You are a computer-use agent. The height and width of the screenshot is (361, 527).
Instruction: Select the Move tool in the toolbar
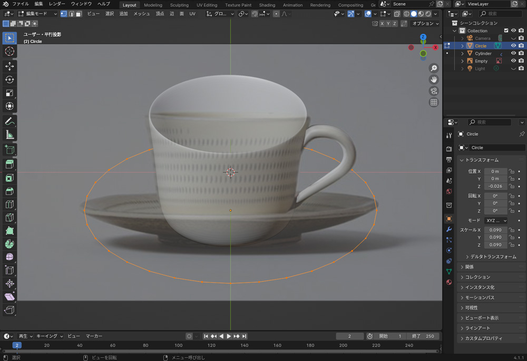pyautogui.click(x=9, y=66)
